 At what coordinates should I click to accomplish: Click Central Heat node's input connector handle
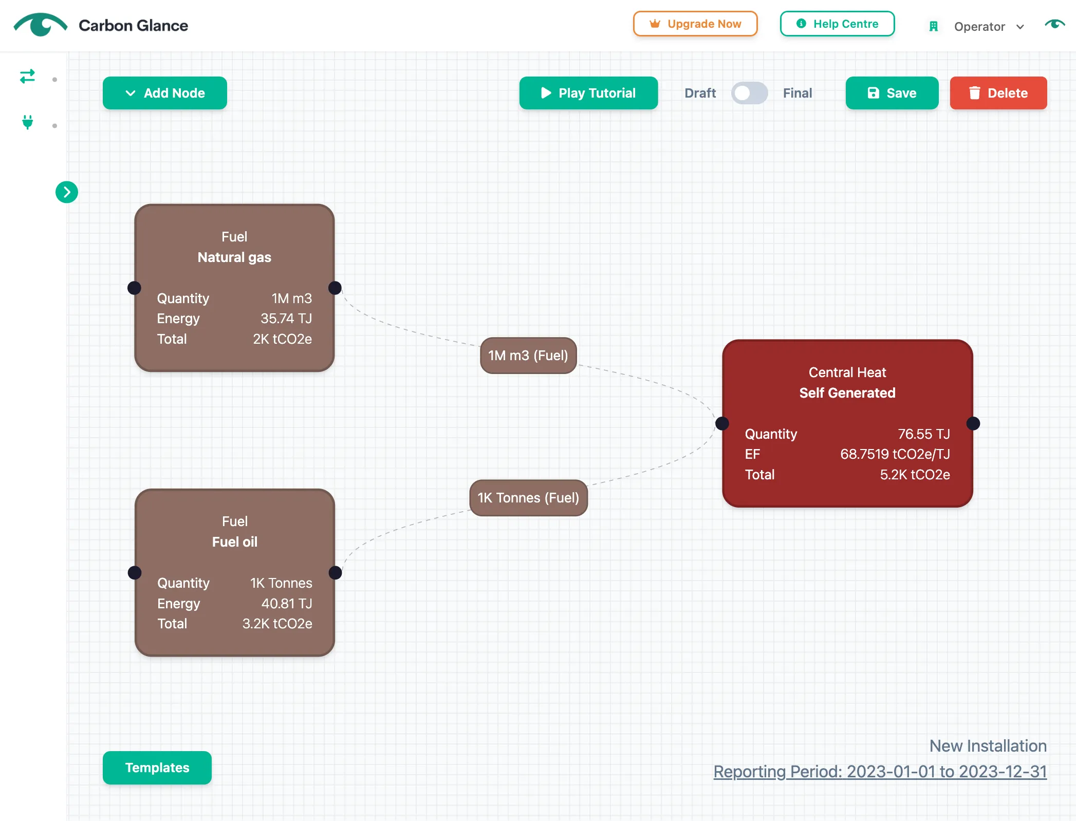(722, 423)
